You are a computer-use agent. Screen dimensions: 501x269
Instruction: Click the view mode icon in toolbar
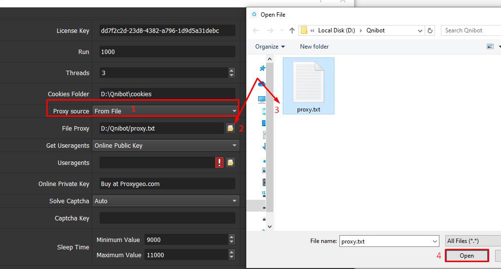click(x=490, y=47)
